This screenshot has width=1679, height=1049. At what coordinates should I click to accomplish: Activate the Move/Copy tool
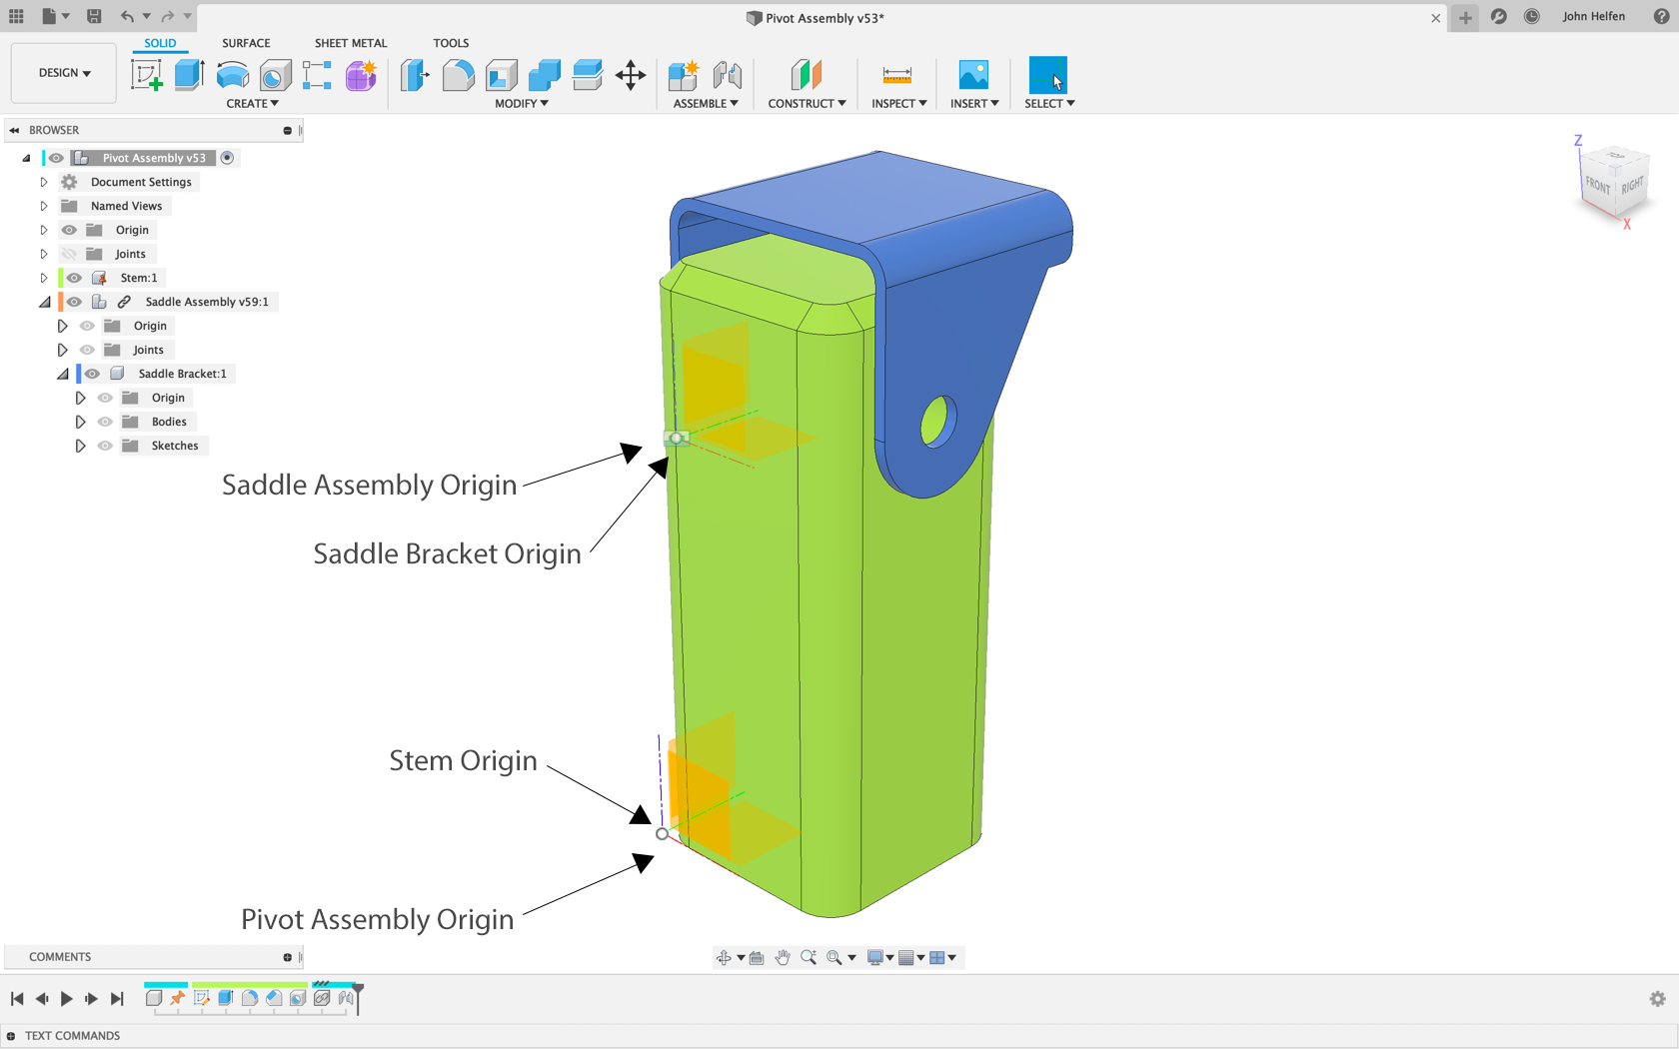click(631, 75)
